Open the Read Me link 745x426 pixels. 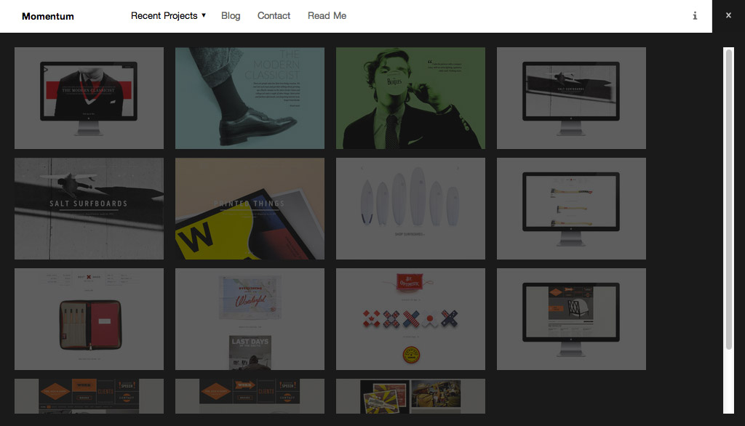[327, 16]
